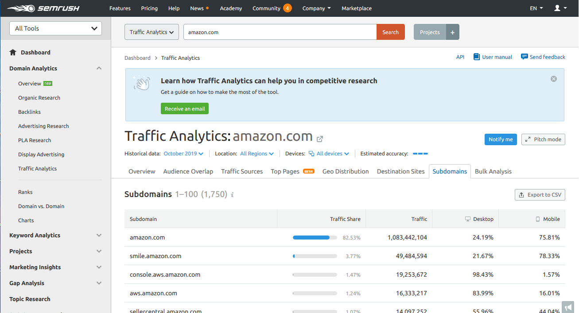Open amazon.com via the external link icon
The image size is (579, 313).
point(320,139)
